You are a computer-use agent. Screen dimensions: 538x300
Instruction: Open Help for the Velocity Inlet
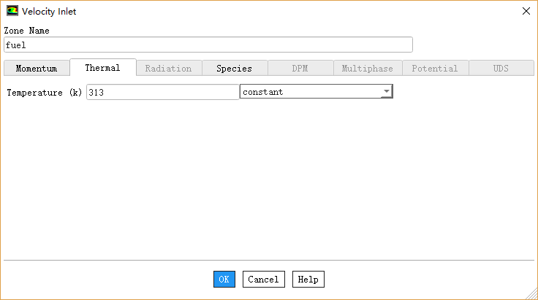point(308,280)
